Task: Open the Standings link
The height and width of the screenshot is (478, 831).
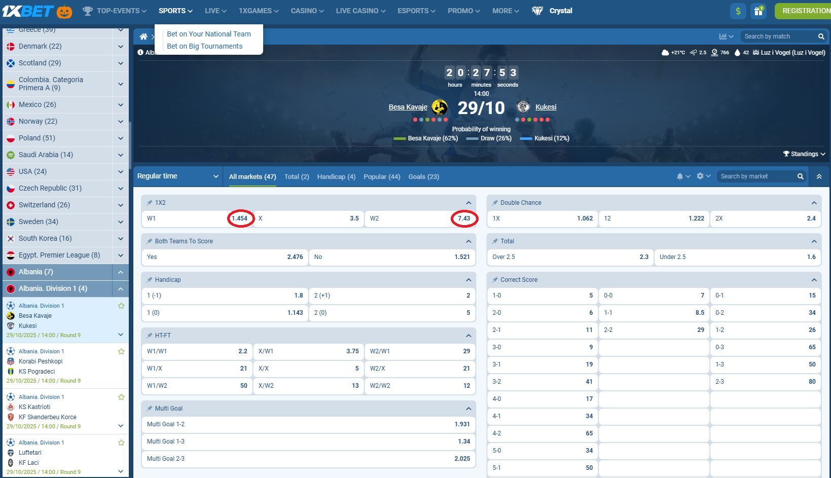Action: (804, 154)
